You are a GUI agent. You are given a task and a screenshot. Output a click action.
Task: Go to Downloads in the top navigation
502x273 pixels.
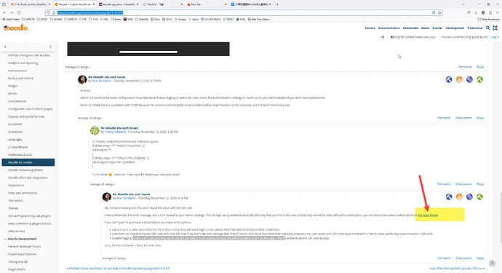pos(410,28)
